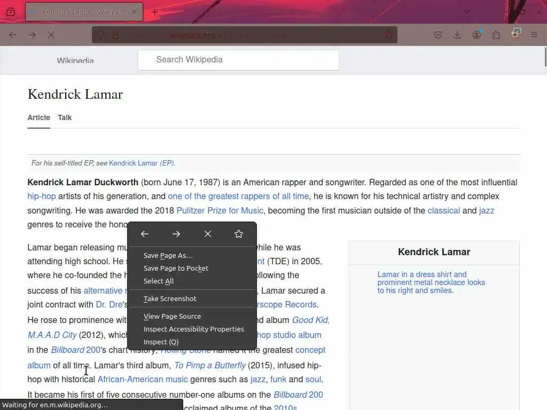
Task: Click the infobox image alt text link
Action: click(x=431, y=282)
